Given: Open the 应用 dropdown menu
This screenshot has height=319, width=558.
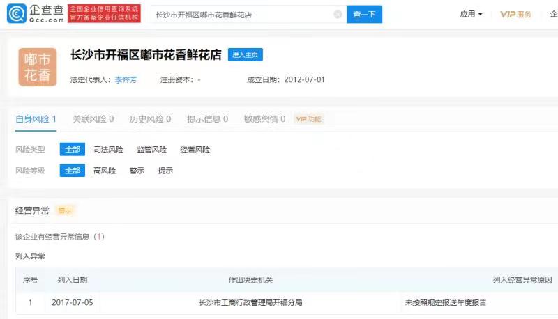Looking at the screenshot, I should point(472,14).
